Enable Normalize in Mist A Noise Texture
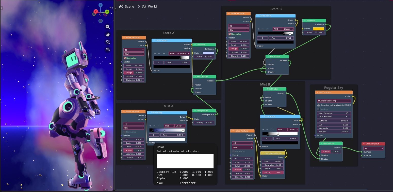The image size is (393, 192). point(124,132)
